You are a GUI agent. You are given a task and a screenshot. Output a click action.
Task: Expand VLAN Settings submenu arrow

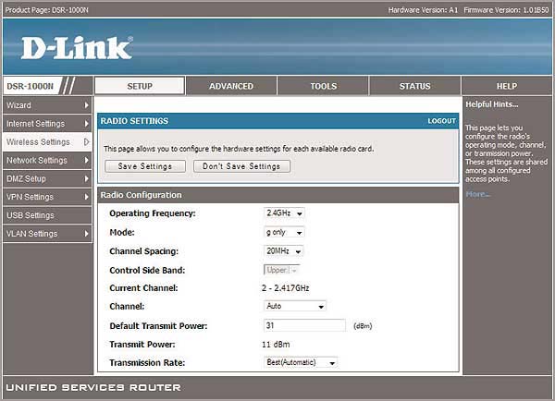click(86, 234)
